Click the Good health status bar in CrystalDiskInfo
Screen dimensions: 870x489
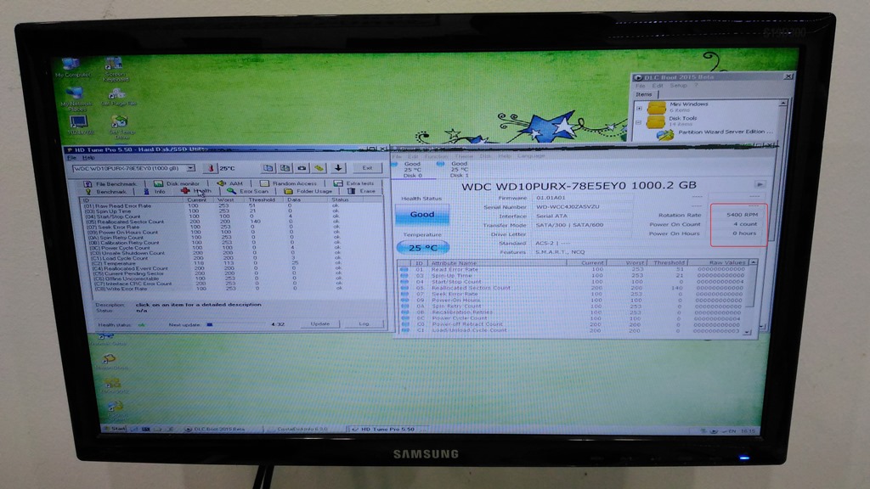(x=422, y=215)
